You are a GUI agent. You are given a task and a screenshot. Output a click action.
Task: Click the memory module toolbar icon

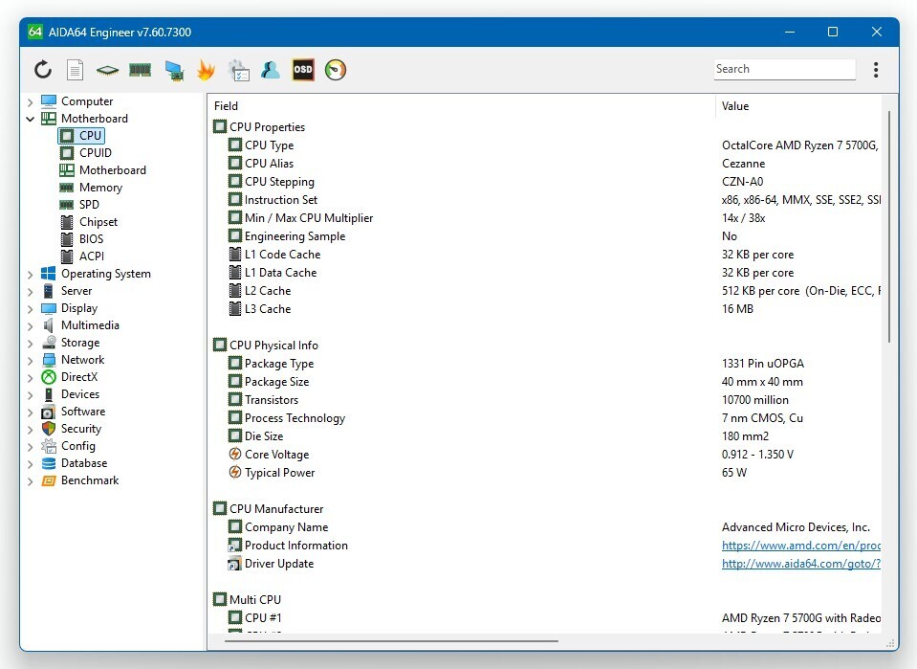(140, 70)
